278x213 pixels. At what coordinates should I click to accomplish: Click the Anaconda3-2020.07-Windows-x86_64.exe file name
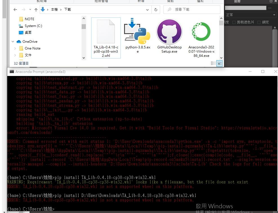point(201,51)
